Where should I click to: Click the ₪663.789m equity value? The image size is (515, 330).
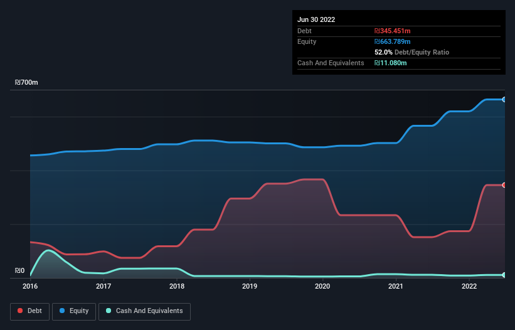pos(393,41)
